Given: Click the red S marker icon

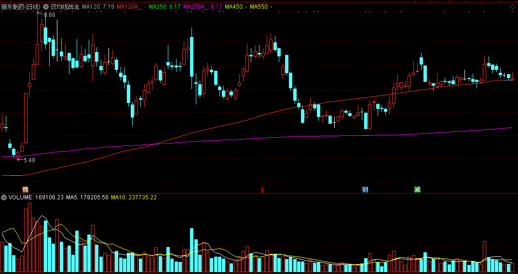Looking at the screenshot, I should pos(262,190).
